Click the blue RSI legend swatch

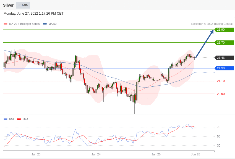pos(6,119)
